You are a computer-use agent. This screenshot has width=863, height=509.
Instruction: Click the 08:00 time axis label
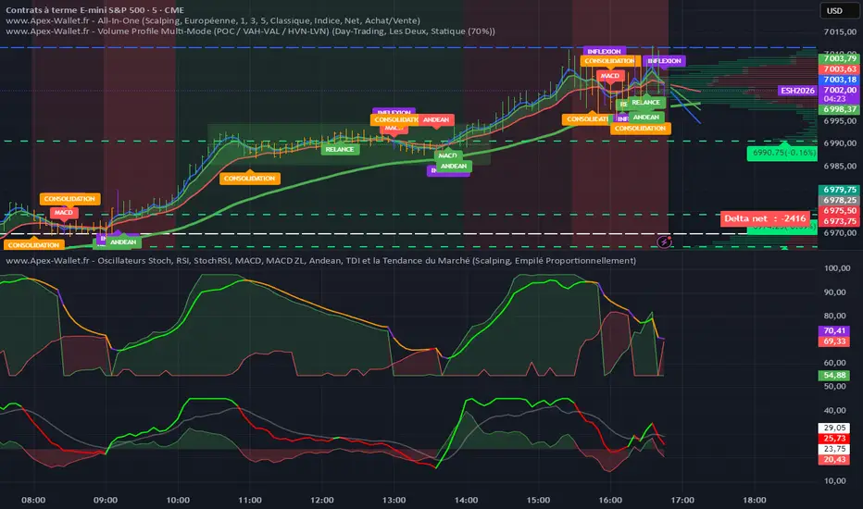33,500
